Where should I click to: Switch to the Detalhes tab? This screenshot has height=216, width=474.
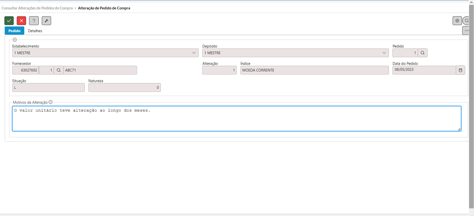(x=35, y=31)
